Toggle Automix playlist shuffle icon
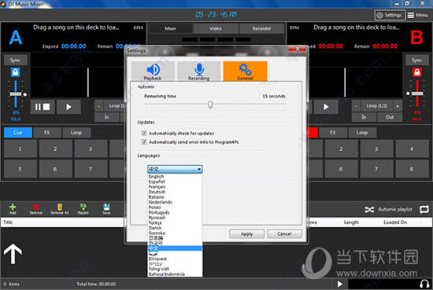 tap(369, 210)
